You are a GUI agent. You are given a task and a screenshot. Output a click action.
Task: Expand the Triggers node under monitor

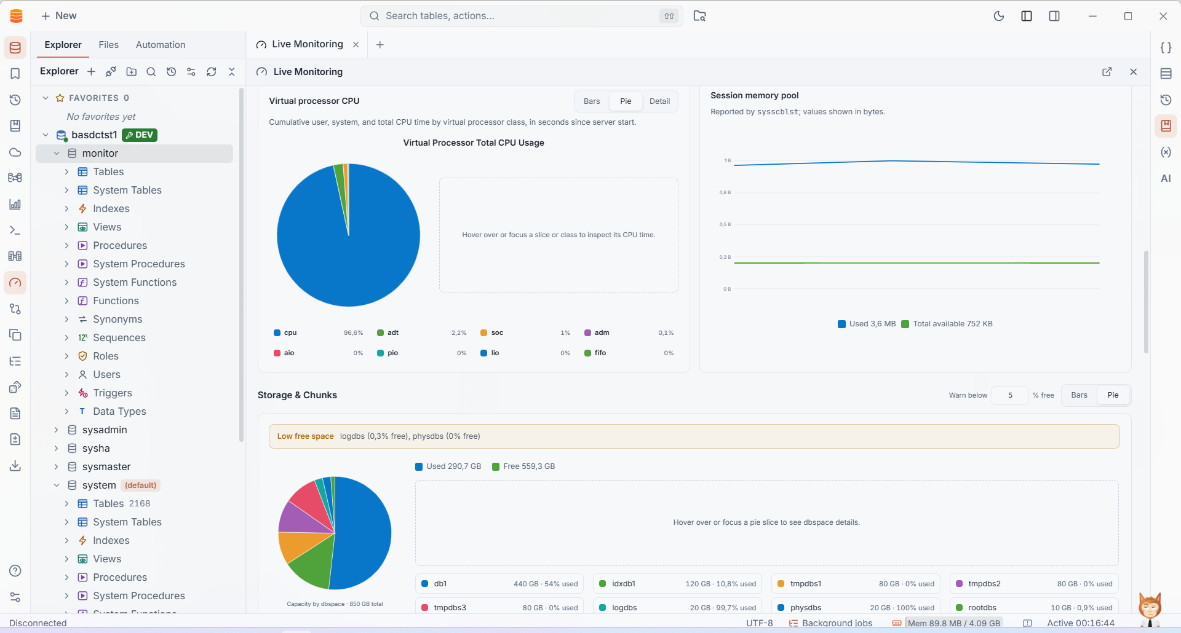67,393
